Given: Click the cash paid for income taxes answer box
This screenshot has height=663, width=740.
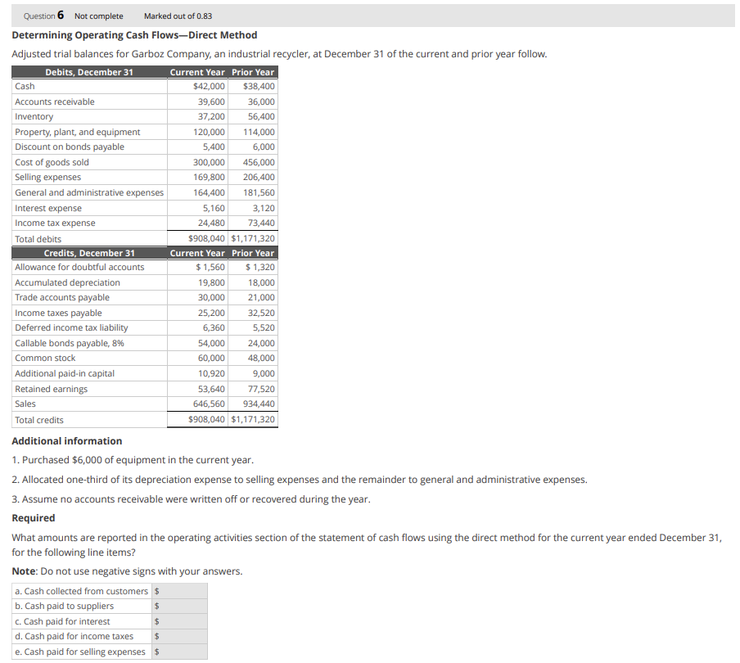Looking at the screenshot, I should [178, 636].
